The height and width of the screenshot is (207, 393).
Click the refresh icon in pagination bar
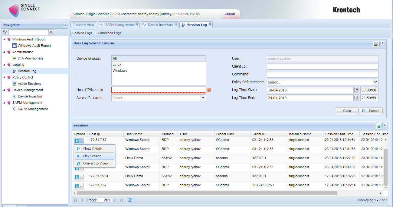[130, 200]
